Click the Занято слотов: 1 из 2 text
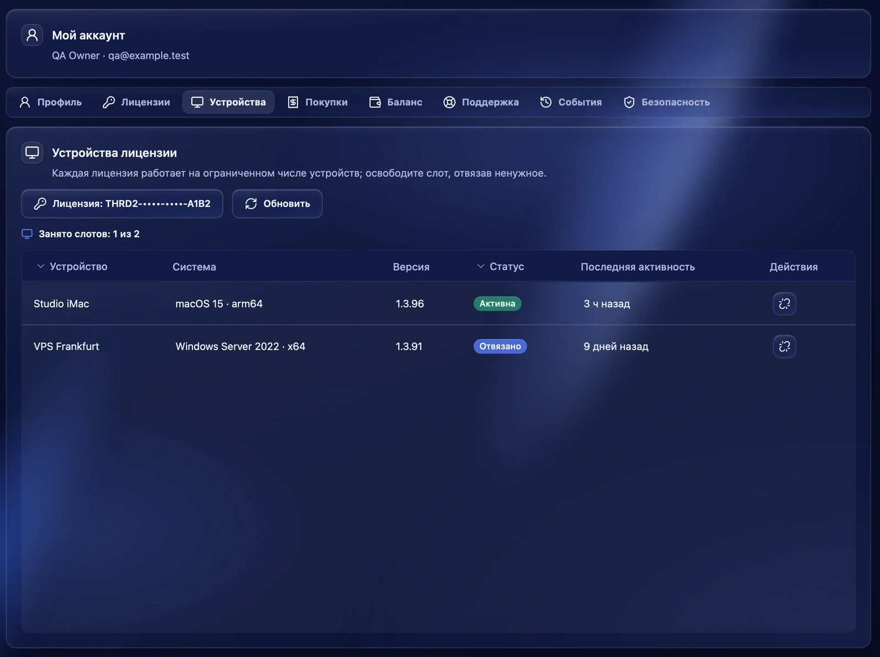Viewport: 880px width, 657px height. click(x=89, y=234)
